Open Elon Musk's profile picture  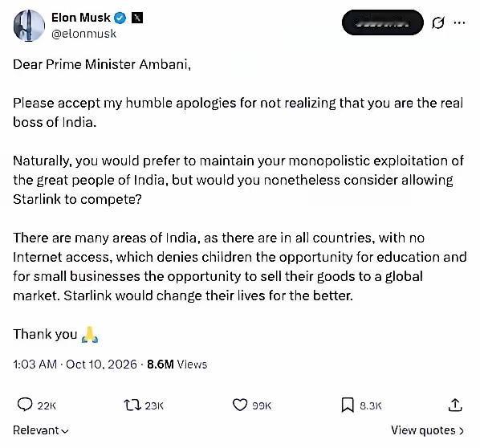pos(29,26)
